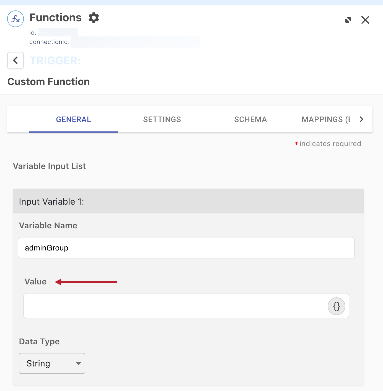The image size is (383, 391).
Task: Expand the MAPPINGS tab via its chevron
Action: pyautogui.click(x=361, y=119)
